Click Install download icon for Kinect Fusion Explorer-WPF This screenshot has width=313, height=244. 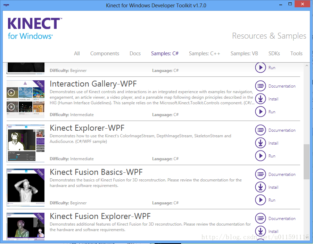(260, 231)
